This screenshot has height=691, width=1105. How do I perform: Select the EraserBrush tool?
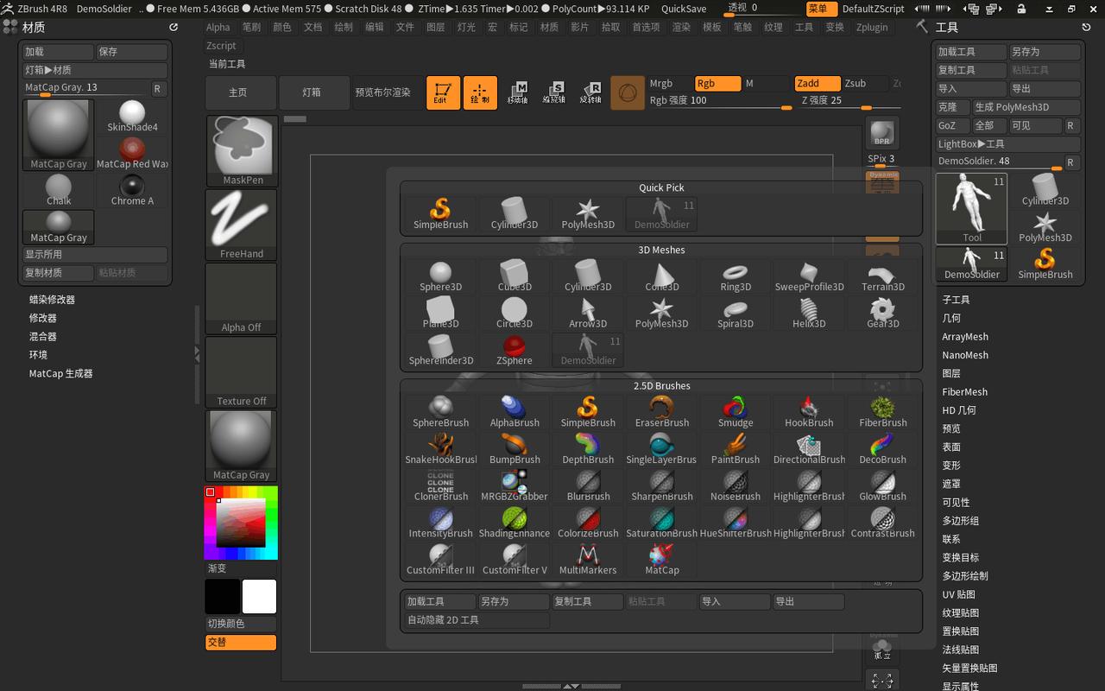[662, 413]
